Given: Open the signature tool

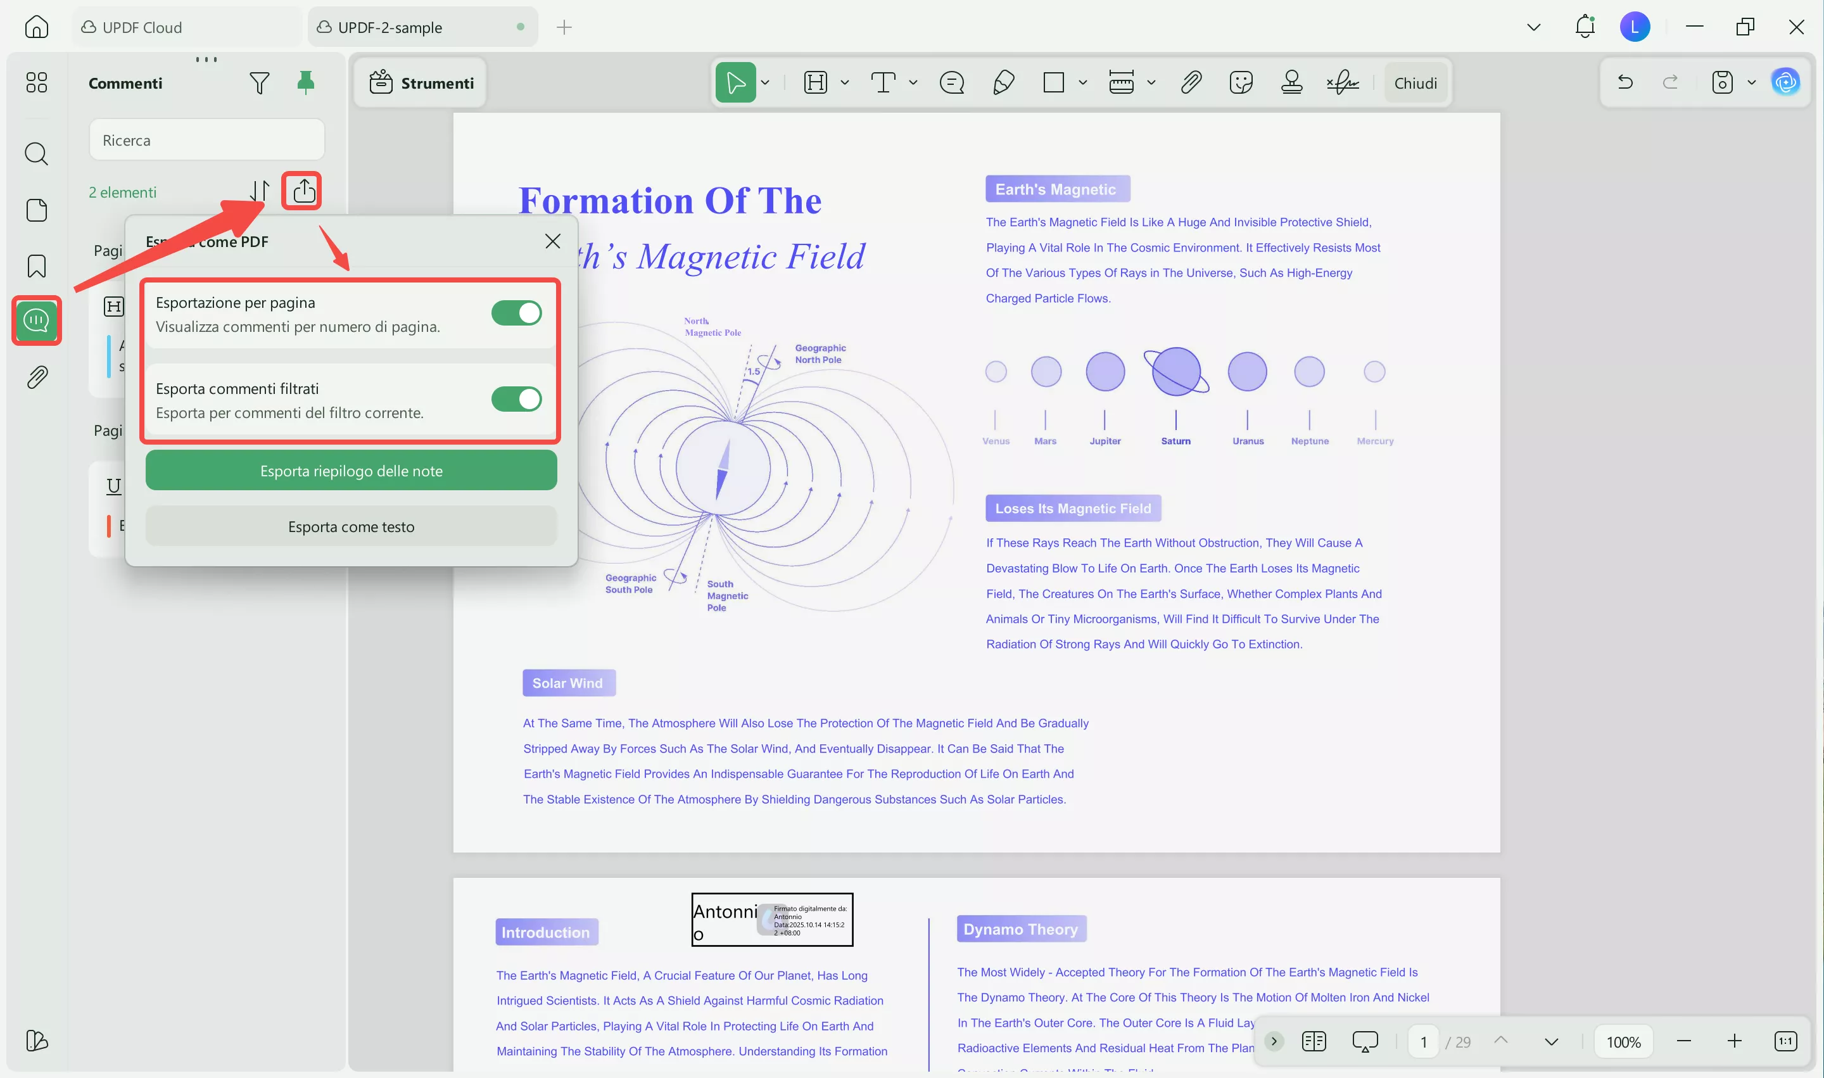Looking at the screenshot, I should pos(1343,83).
